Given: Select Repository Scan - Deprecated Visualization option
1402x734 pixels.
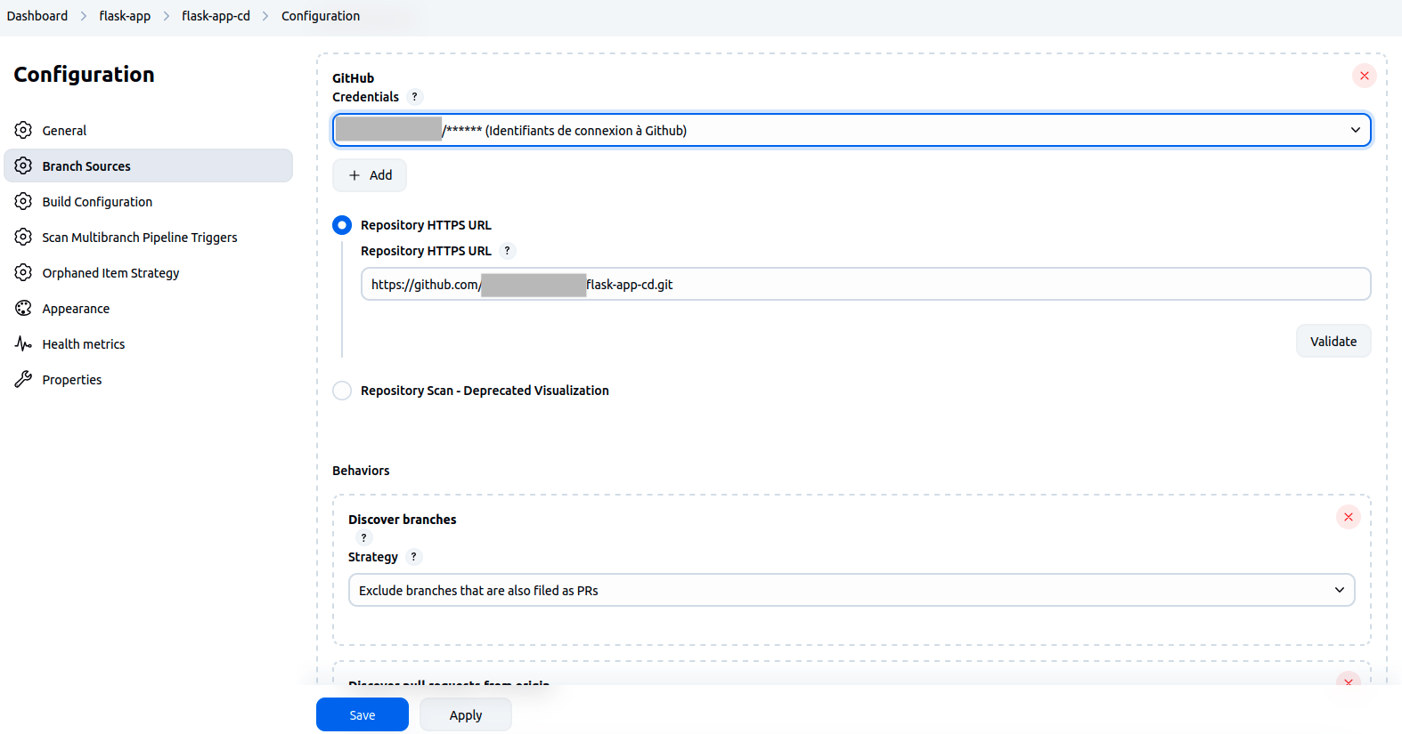Looking at the screenshot, I should coord(342,391).
